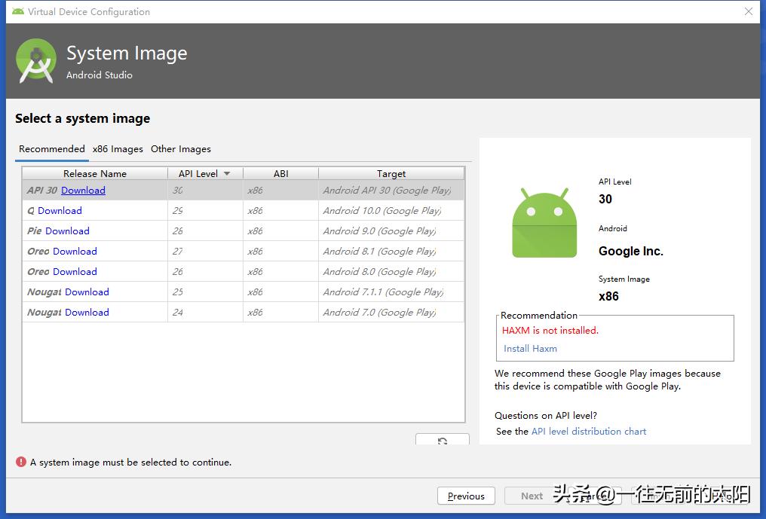This screenshot has height=519, width=766.
Task: Switch to the x86 Images tab
Action: (x=118, y=148)
